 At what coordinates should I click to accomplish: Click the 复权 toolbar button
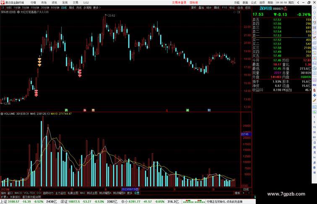click(194, 8)
